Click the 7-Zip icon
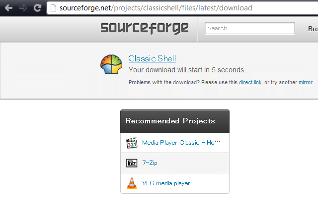 132,163
